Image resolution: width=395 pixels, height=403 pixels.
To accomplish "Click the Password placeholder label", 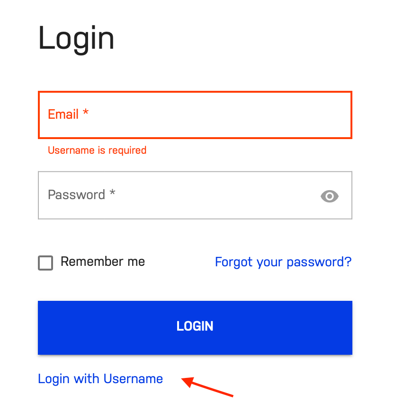I will coord(76,194).
